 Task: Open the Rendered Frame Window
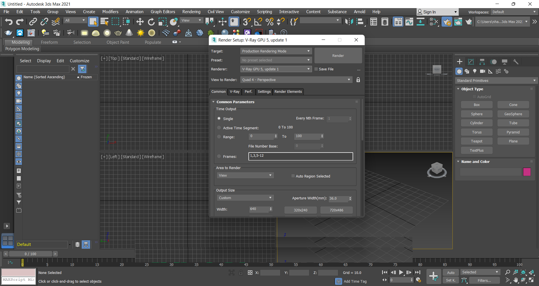(x=458, y=22)
